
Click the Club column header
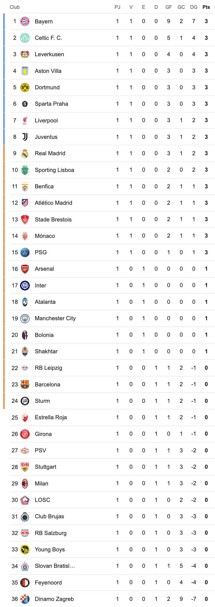pos(15,7)
